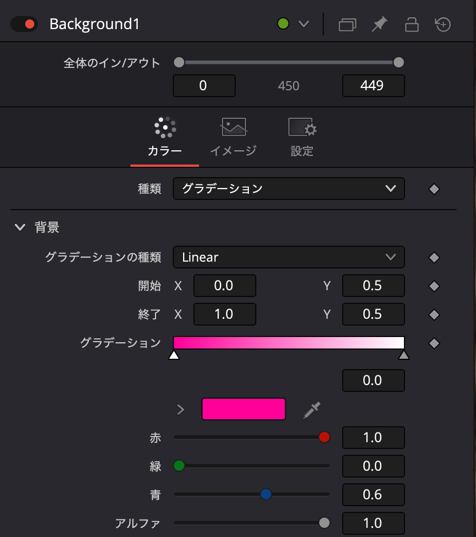Screen dimensions: 476x537
Task: Click the pink gradient color swatch
Action: 243,409
